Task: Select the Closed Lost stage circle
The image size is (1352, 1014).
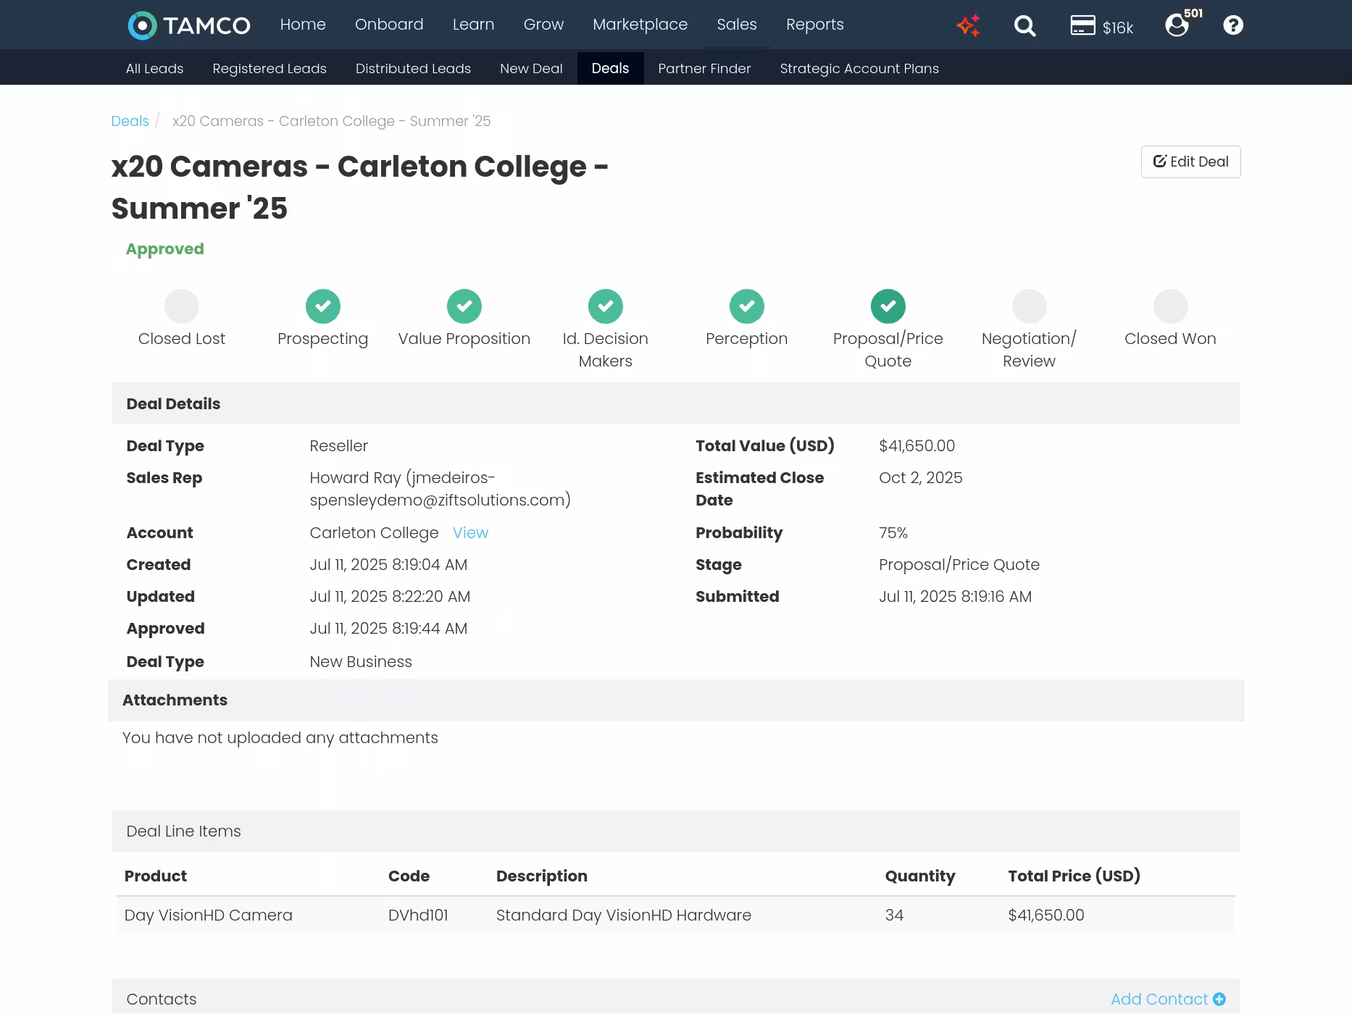Action: tap(182, 306)
